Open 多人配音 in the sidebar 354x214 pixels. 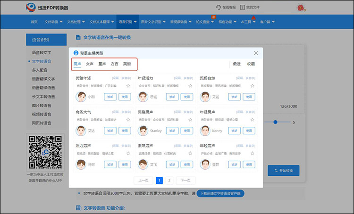click(40, 70)
